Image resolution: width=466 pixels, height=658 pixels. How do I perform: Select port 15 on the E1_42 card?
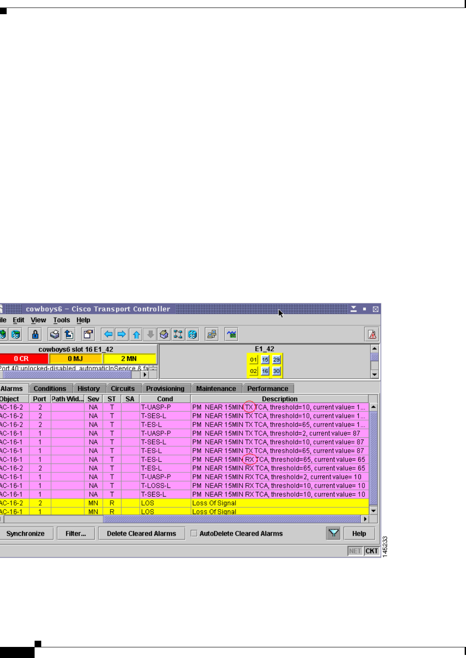point(265,360)
